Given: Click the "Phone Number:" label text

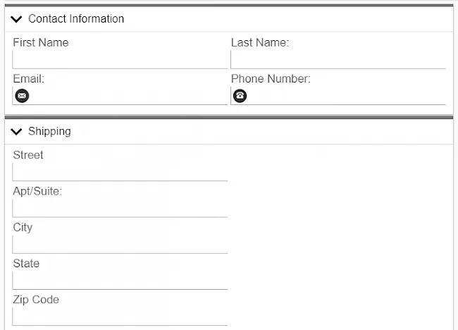Looking at the screenshot, I should pyautogui.click(x=271, y=79).
